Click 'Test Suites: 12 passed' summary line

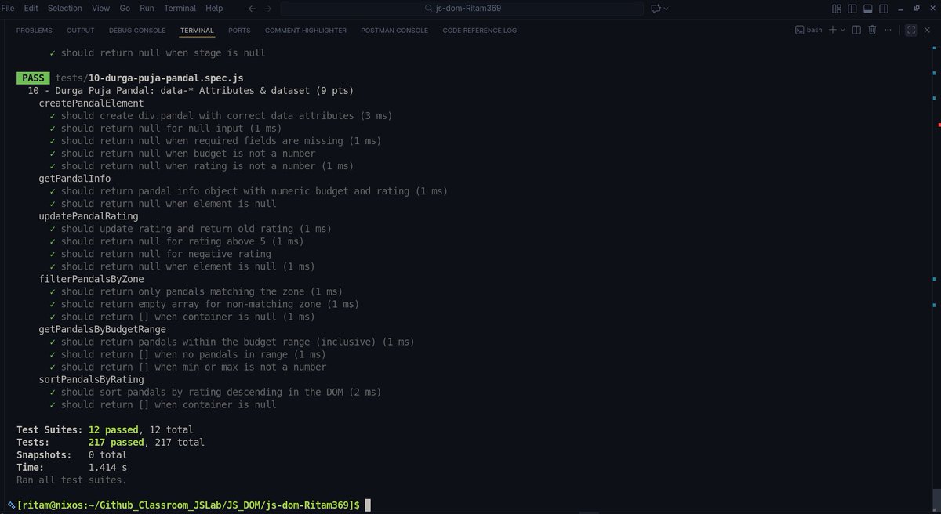tap(105, 429)
